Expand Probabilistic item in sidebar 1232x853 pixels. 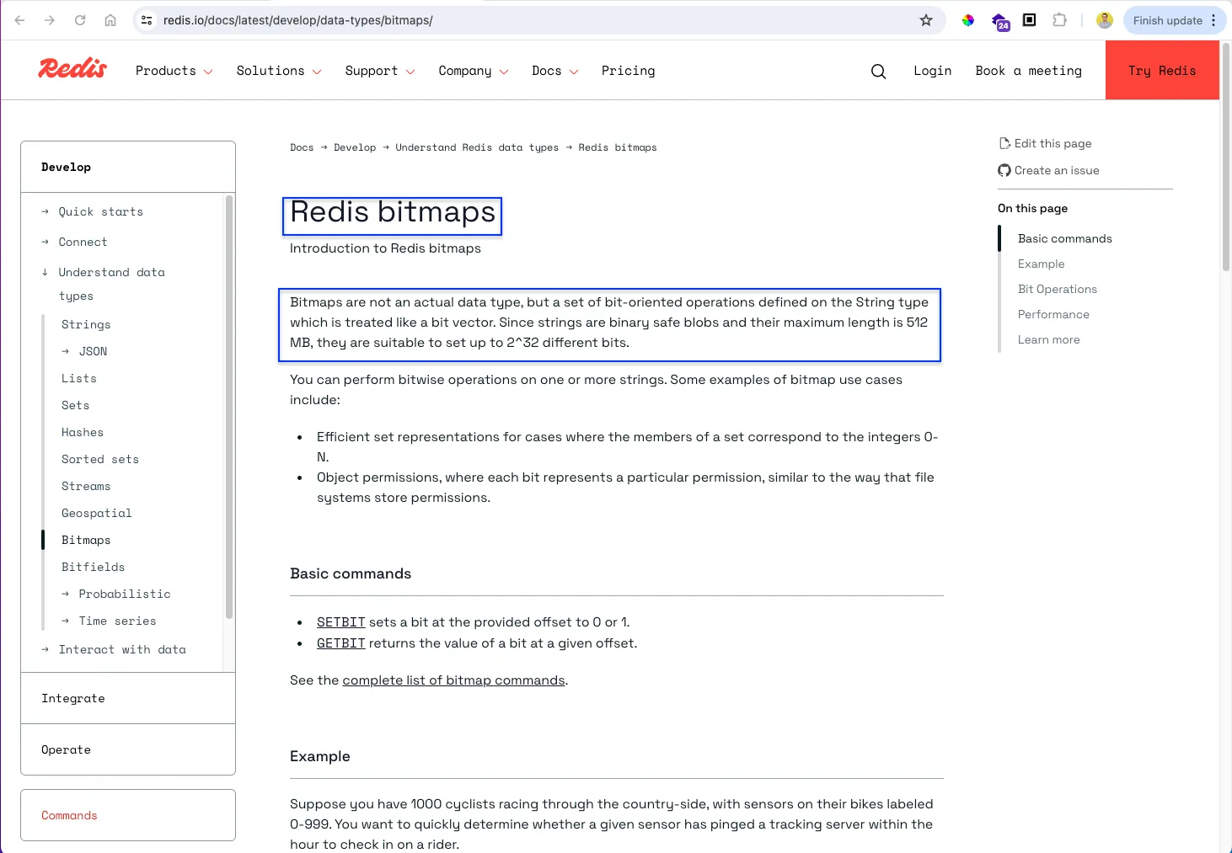pyautogui.click(x=66, y=594)
